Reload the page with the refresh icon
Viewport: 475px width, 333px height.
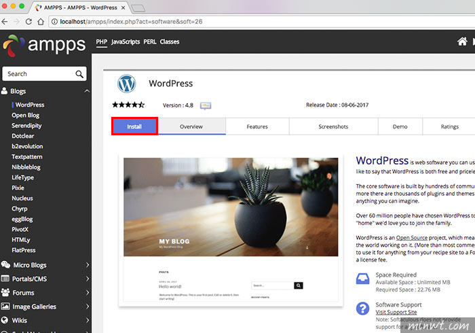click(28, 22)
